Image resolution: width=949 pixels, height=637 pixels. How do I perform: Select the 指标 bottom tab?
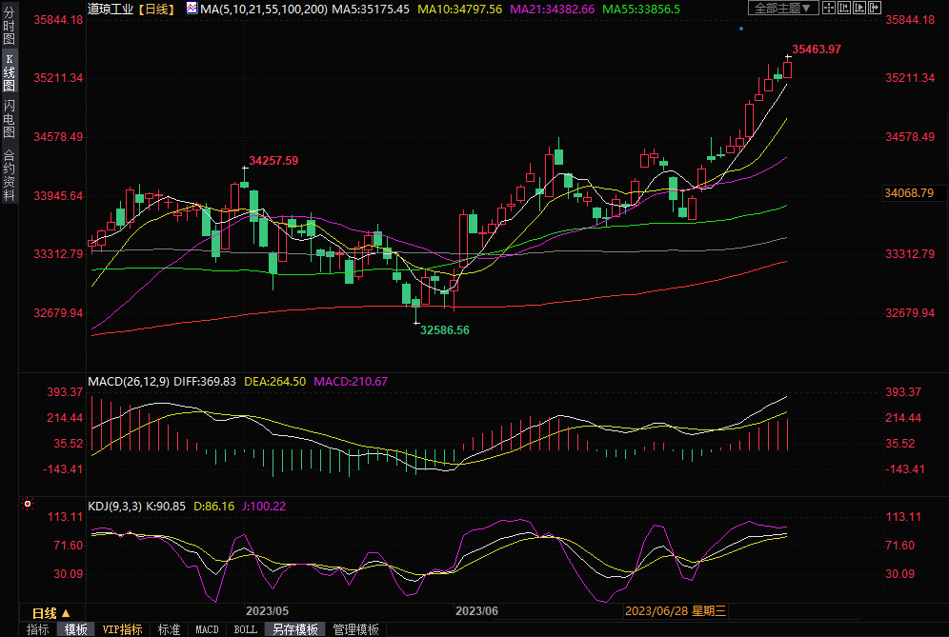point(38,629)
